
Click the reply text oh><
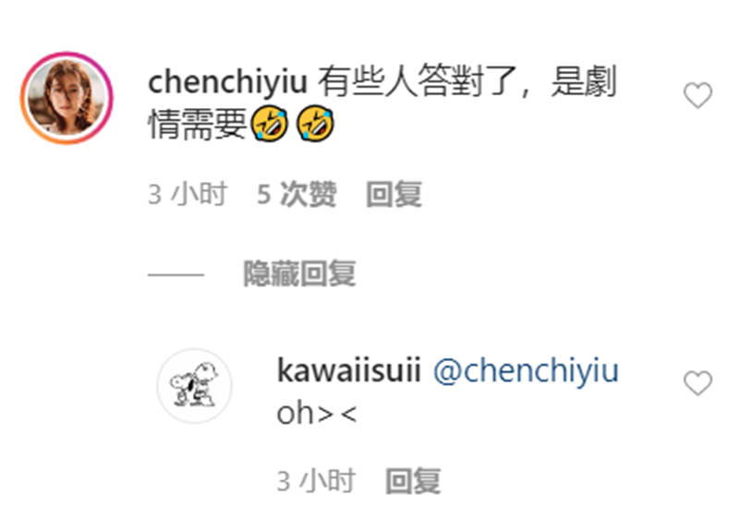[317, 414]
